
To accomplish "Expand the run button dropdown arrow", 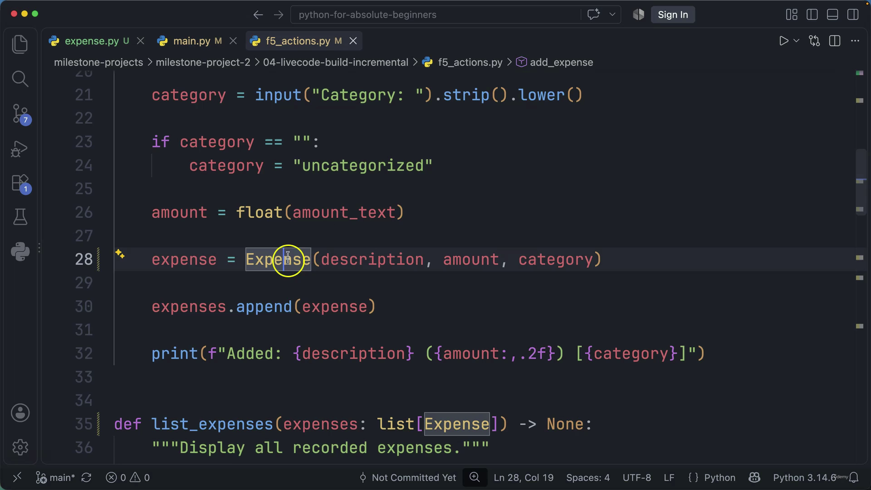I will [x=796, y=41].
